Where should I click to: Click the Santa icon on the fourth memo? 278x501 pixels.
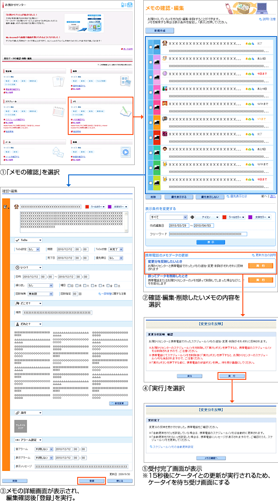(x=164, y=89)
